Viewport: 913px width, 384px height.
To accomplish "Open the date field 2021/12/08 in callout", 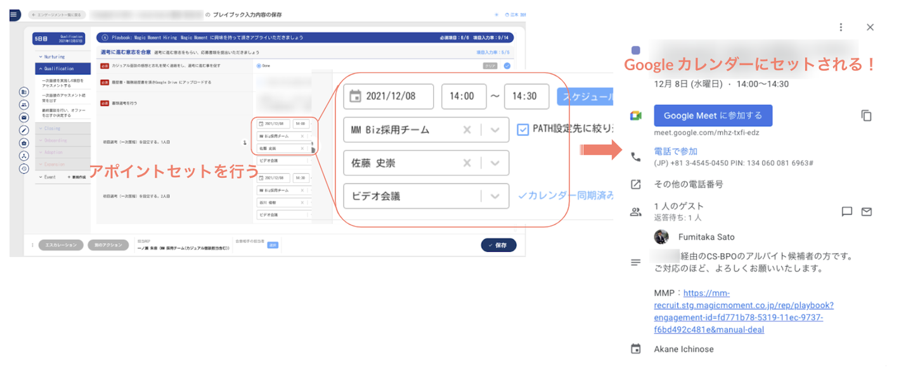I will click(389, 96).
